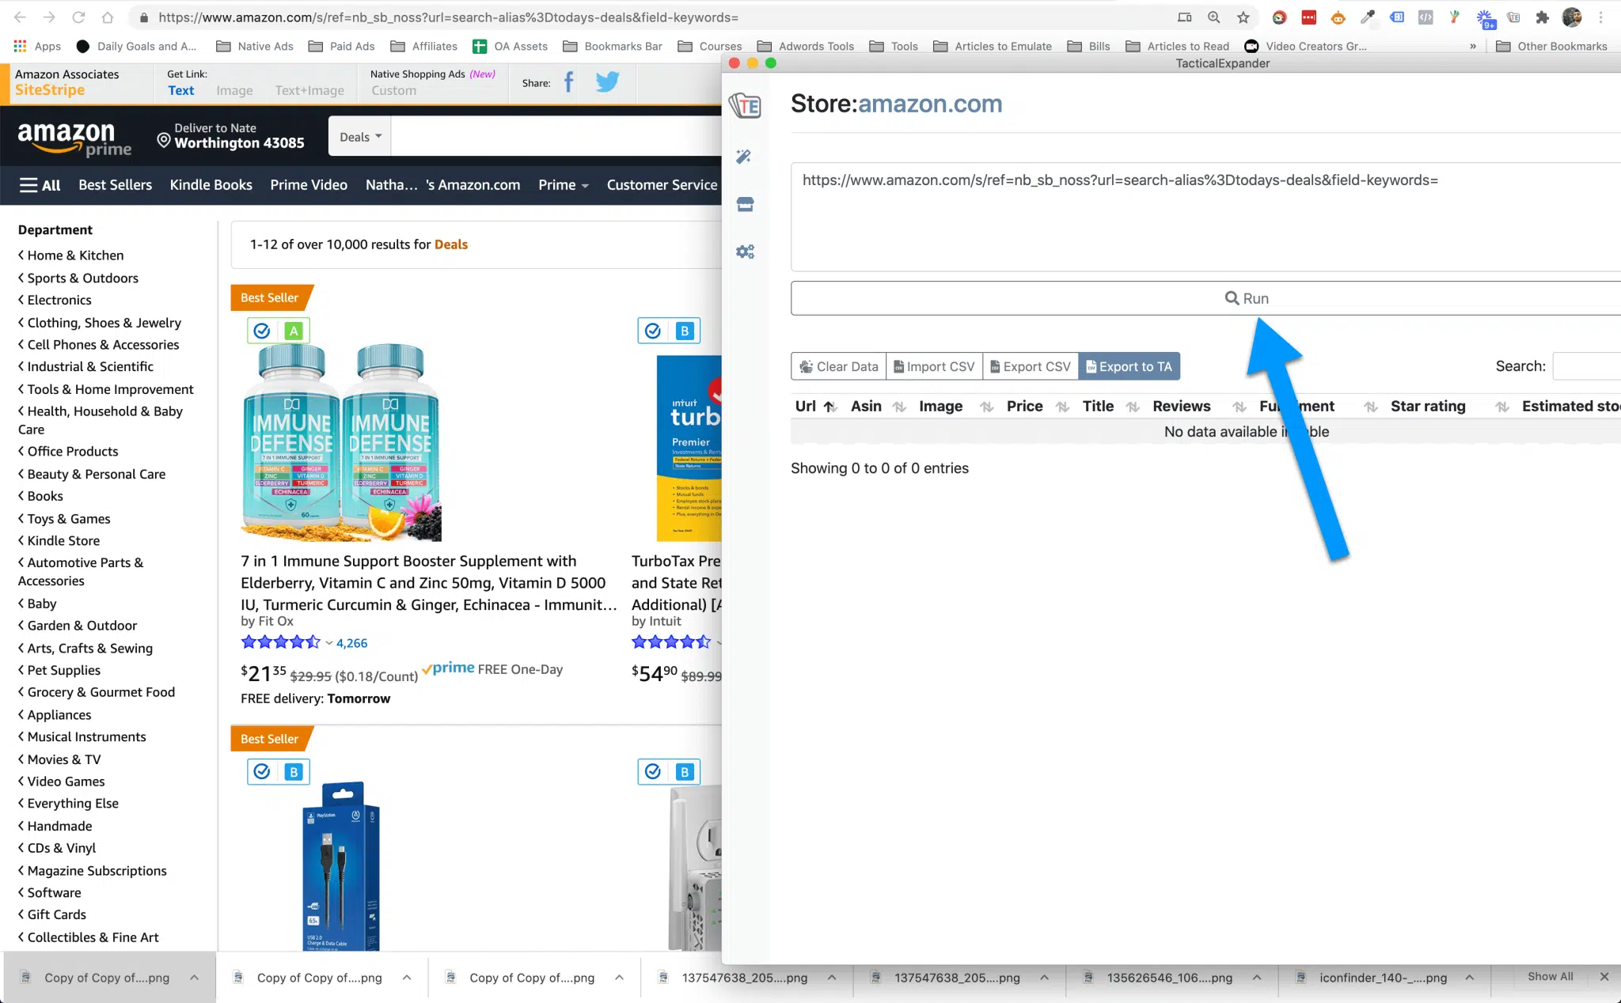Click the URL text area in TacticalExpander
Screen dimensions: 1621x1003
[x=1205, y=218]
